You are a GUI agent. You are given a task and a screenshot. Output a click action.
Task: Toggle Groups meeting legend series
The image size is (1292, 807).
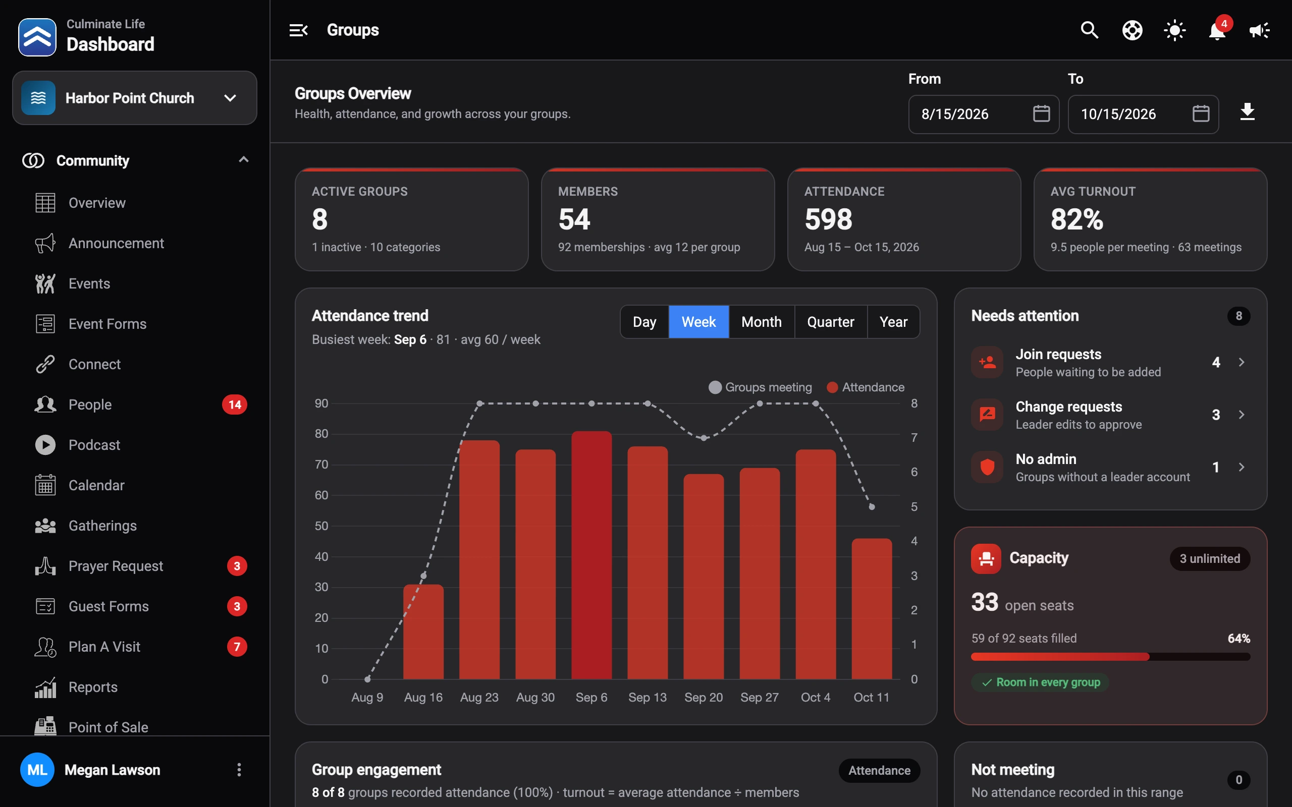click(x=760, y=387)
